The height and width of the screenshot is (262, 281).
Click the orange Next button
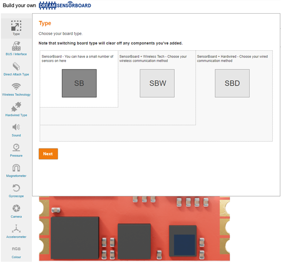click(48, 154)
